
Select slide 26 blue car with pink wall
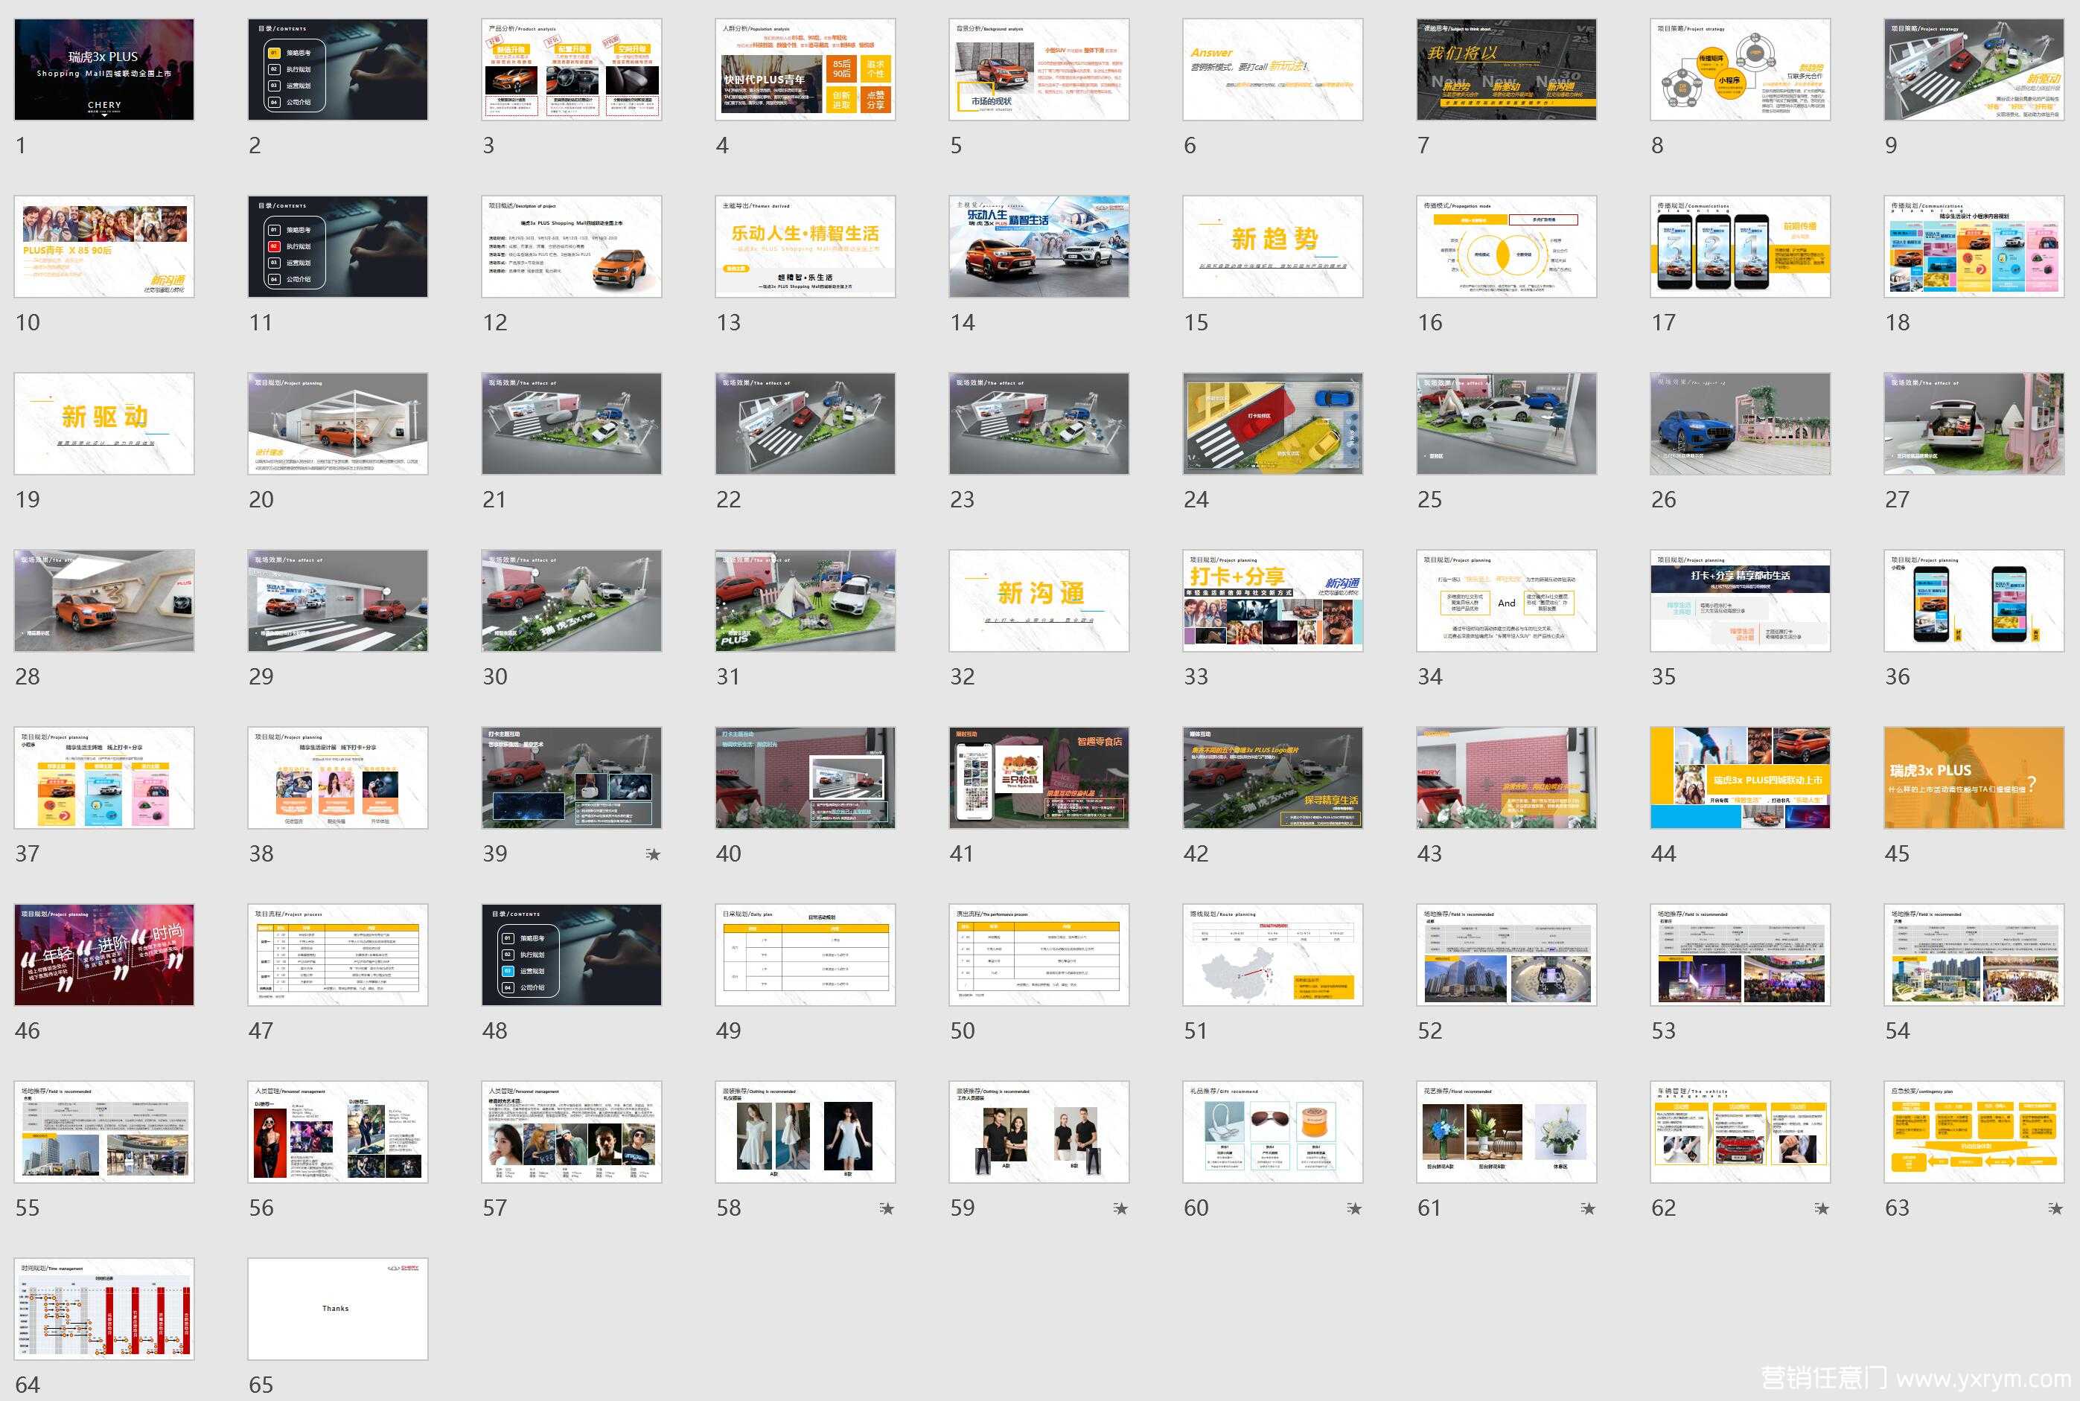point(1741,423)
